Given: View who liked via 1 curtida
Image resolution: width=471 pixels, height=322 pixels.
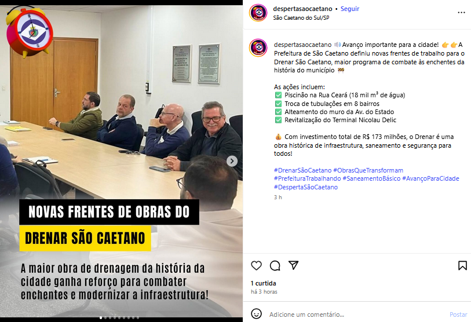Looking at the screenshot, I should (x=263, y=283).
